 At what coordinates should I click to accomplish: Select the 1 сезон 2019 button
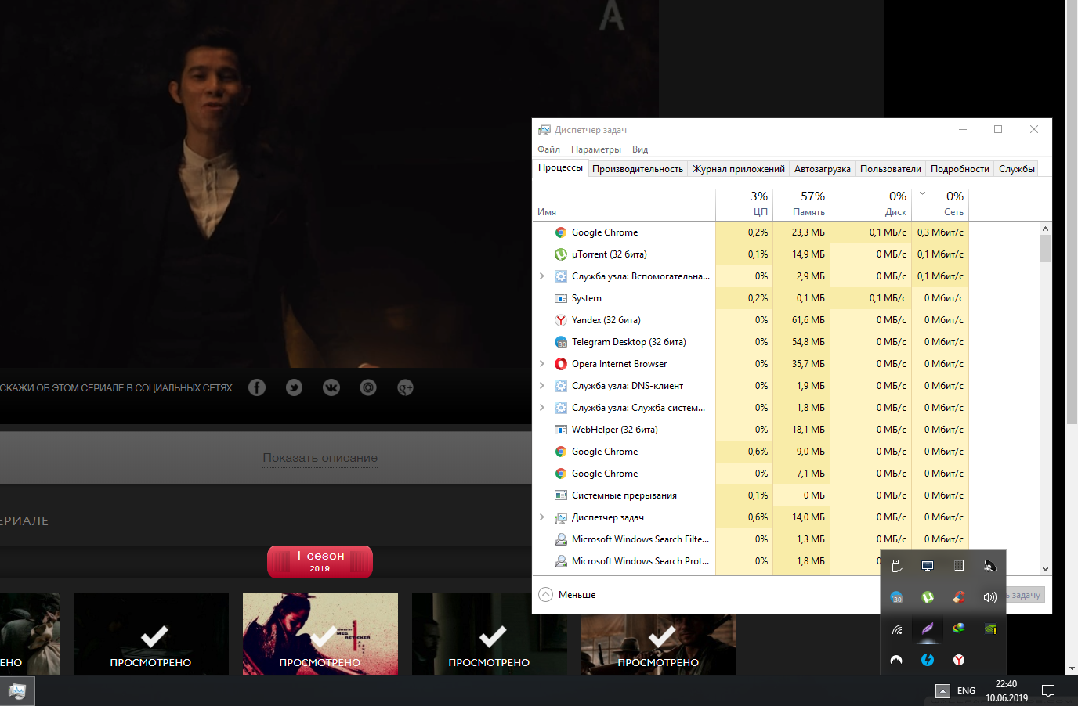320,561
